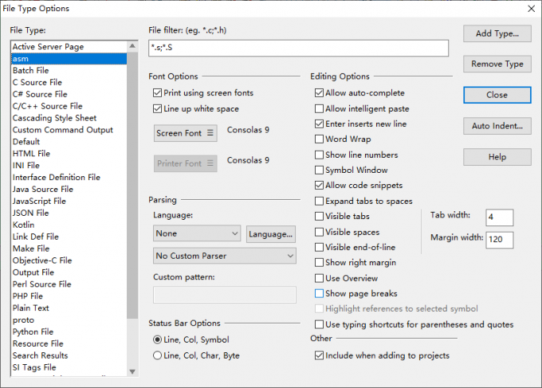
Task: Open the Auto Indent... settings
Action: tap(497, 126)
